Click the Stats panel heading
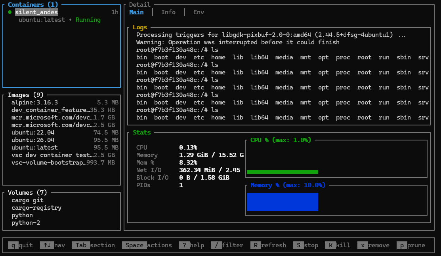441x256 pixels. click(142, 133)
